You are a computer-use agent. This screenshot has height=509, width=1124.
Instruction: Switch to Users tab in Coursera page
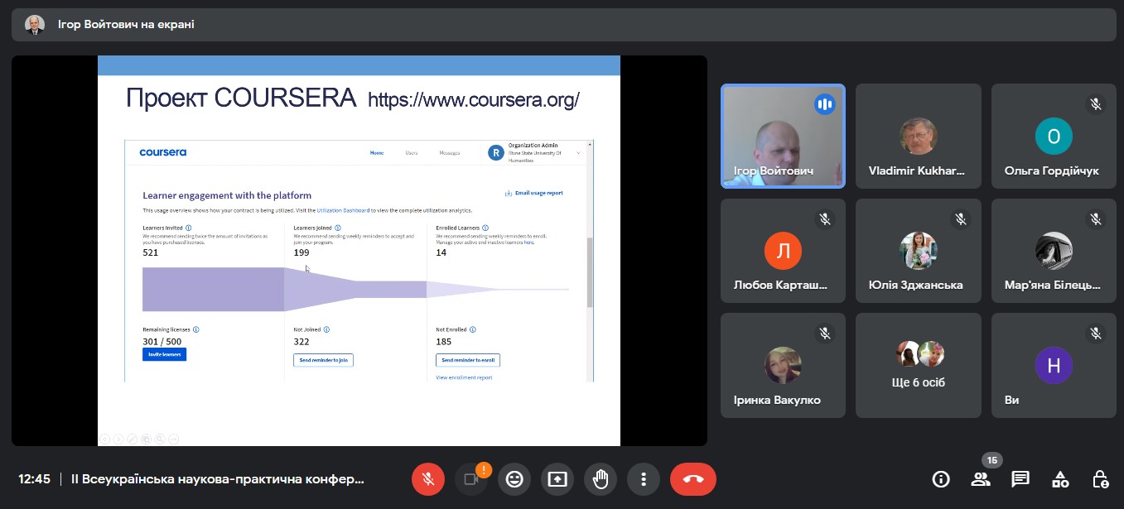pos(412,153)
